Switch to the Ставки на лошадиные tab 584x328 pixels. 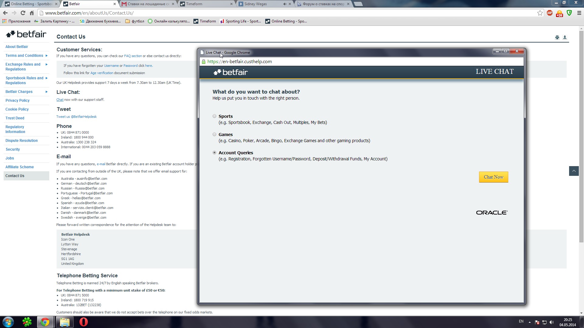click(148, 4)
